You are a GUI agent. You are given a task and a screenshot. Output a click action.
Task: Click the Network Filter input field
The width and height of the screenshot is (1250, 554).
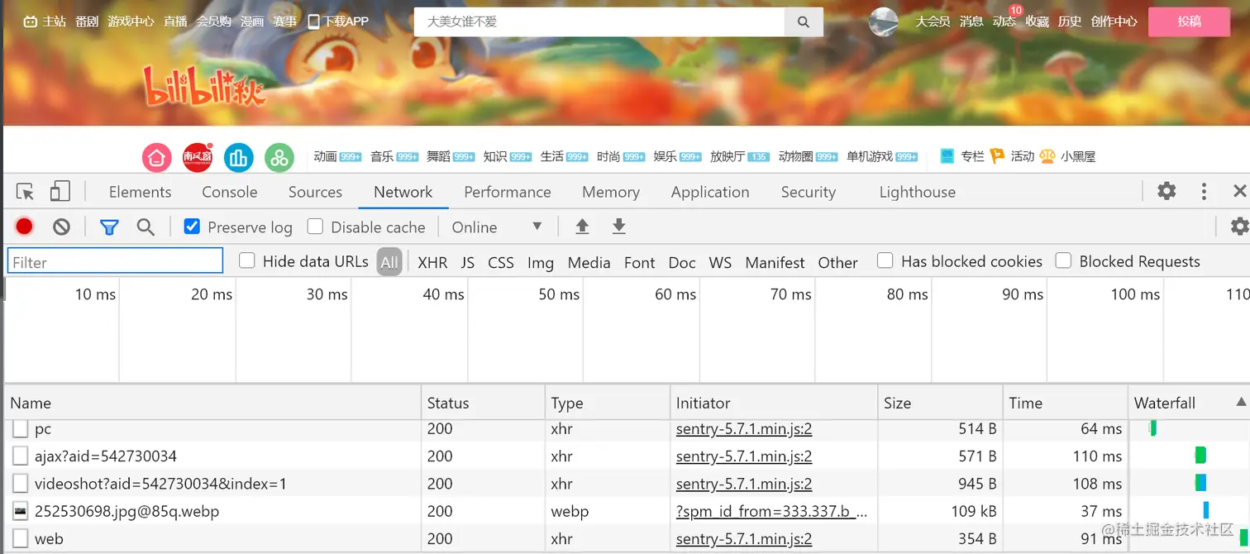point(115,261)
